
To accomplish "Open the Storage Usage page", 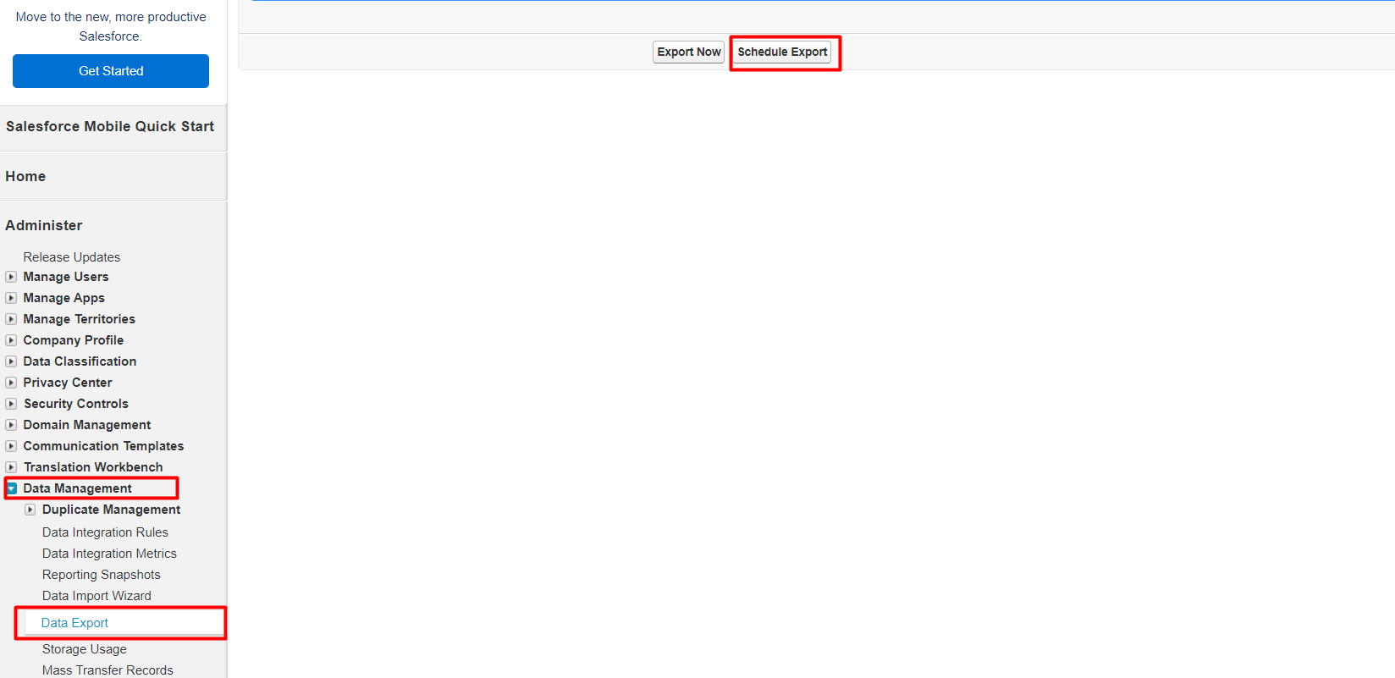I will tap(85, 649).
